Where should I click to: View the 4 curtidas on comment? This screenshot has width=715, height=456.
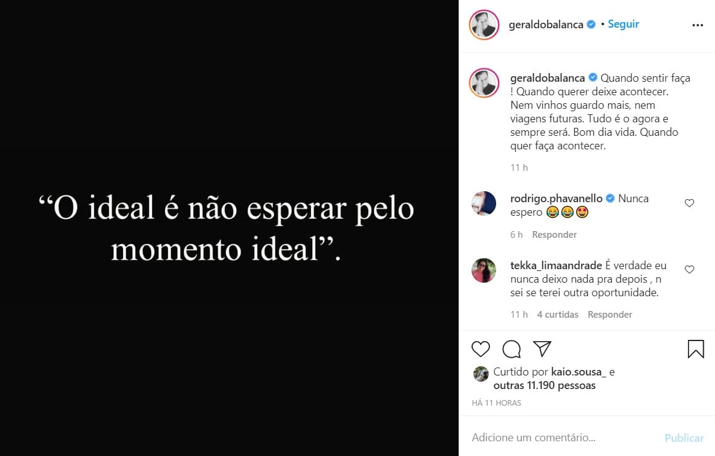coord(558,314)
